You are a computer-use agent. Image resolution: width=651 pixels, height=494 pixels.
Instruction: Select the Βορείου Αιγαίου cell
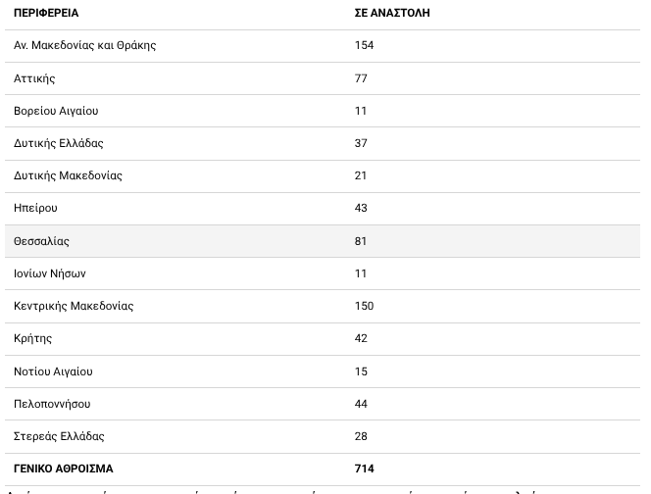click(56, 111)
